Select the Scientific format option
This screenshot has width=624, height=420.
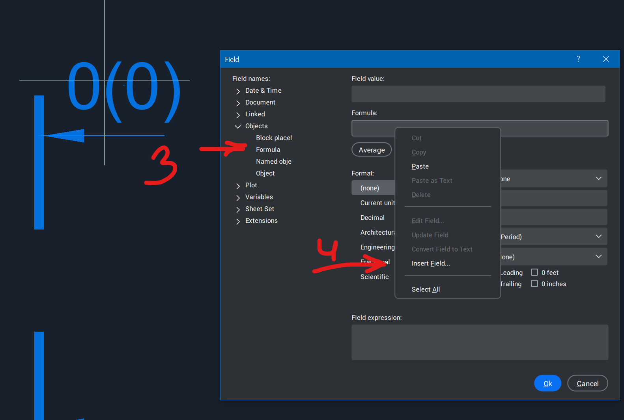(x=374, y=277)
